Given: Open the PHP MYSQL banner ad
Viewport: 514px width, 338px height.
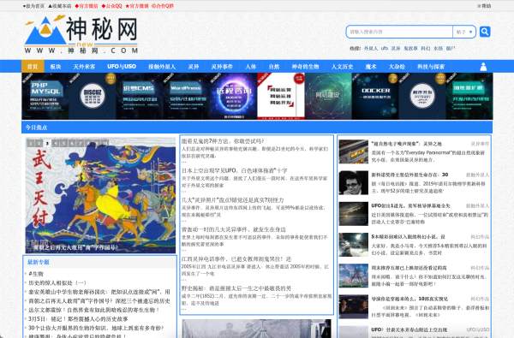Looking at the screenshot, I should coord(45,97).
